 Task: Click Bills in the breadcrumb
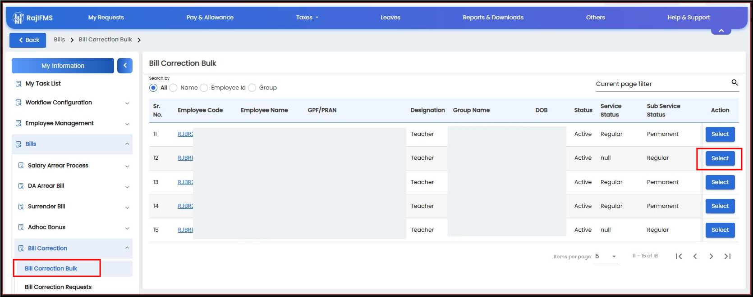click(60, 40)
